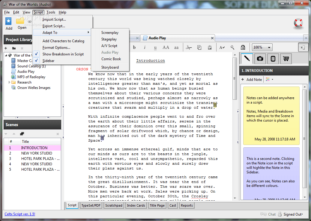Select scene 2 NEW YORK STUDIO
The width and height of the screenshot is (311, 221).
pos(32,153)
